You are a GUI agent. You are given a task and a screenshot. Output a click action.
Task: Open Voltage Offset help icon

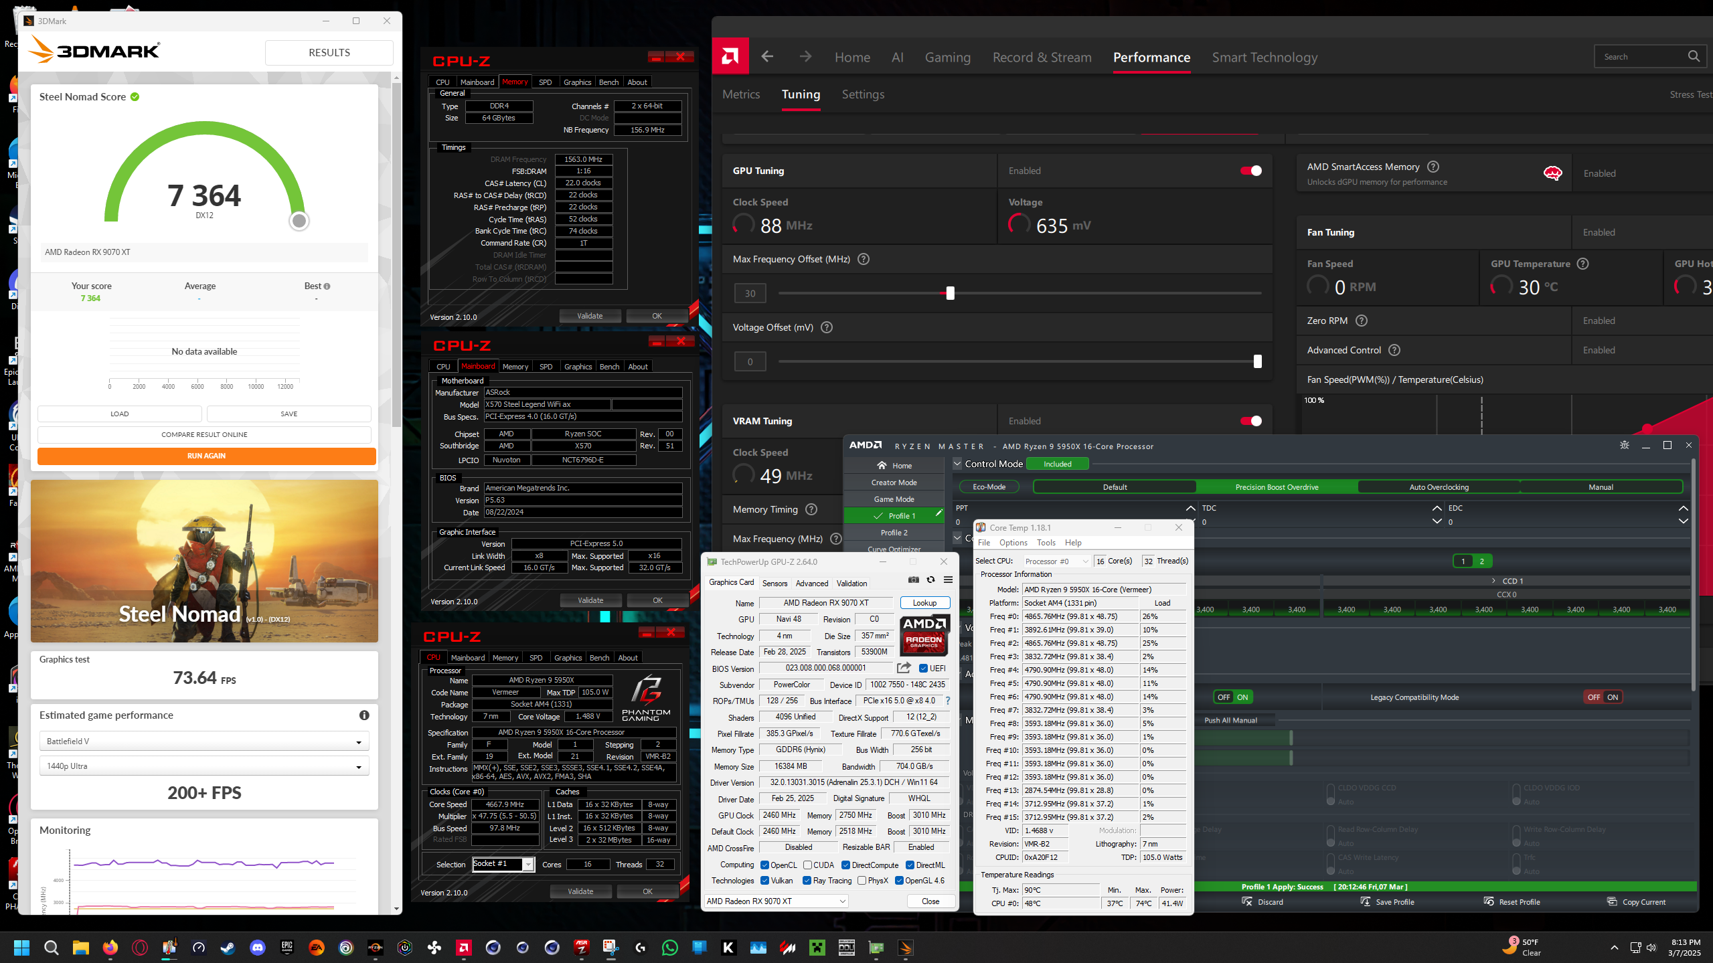point(827,327)
